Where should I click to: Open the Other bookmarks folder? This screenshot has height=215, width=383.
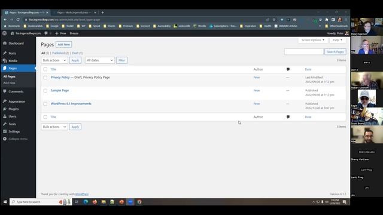coord(336,26)
